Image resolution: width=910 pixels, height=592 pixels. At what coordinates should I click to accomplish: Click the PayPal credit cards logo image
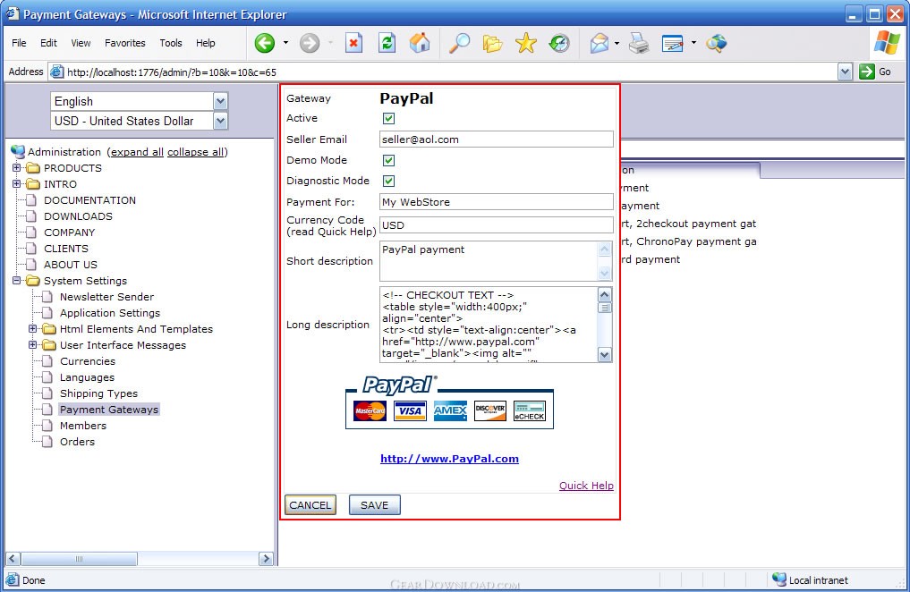(x=449, y=402)
